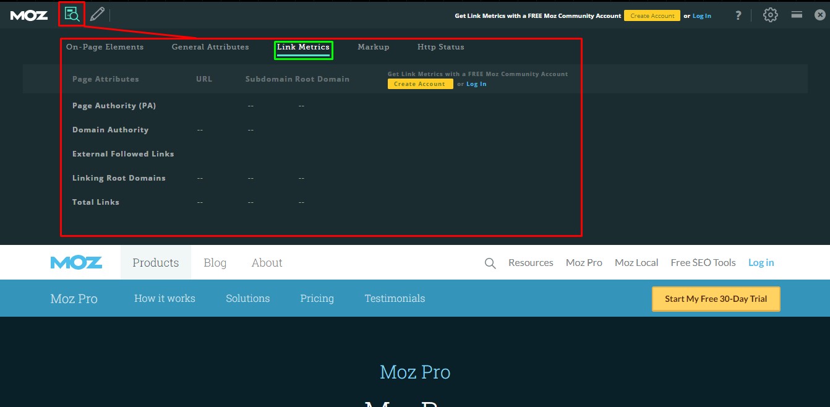
Task: Click External Followed Links label
Action: 123,154
